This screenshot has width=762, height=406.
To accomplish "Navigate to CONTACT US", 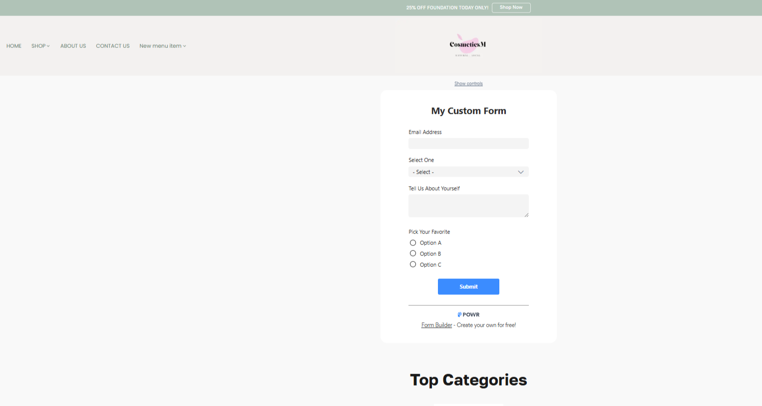I will coord(113,46).
